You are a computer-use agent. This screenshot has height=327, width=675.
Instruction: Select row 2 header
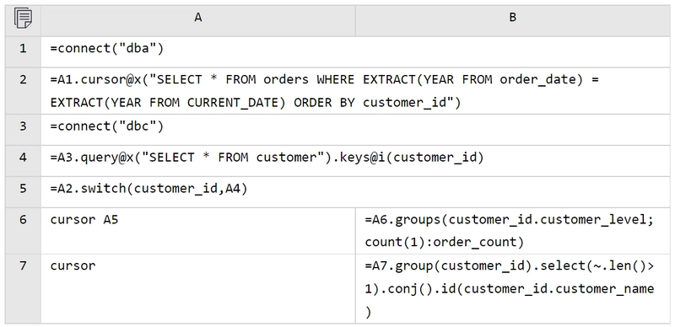(x=23, y=91)
